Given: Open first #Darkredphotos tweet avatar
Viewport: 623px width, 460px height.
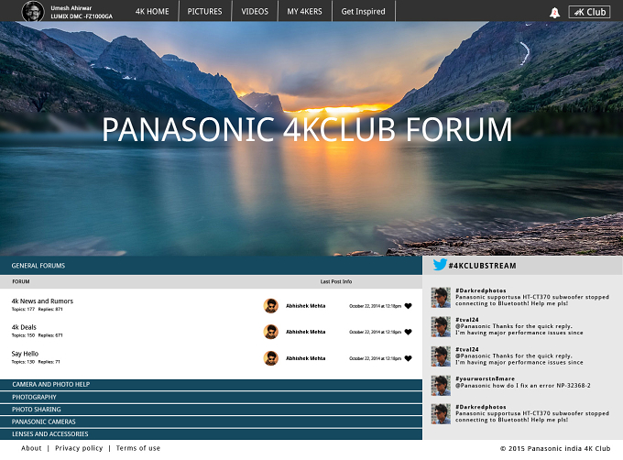Looking at the screenshot, I should point(441,298).
